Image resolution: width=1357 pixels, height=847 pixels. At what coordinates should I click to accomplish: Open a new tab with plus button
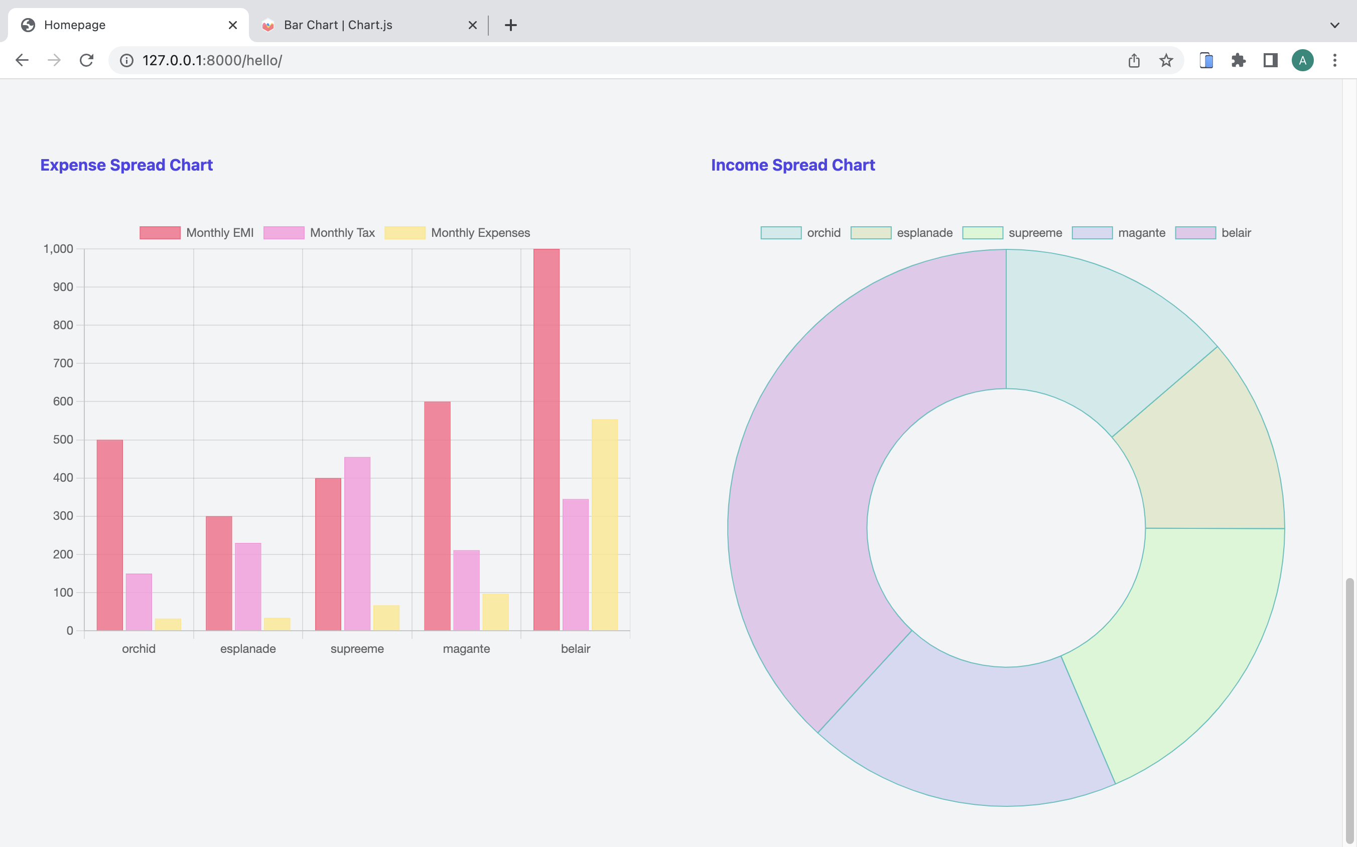(x=510, y=25)
